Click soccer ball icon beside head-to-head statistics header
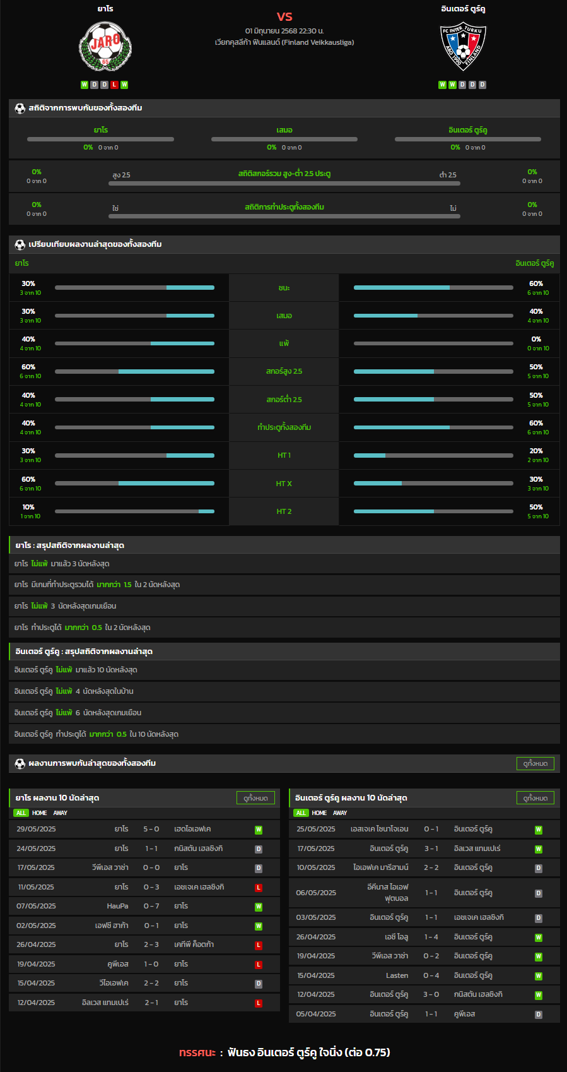This screenshot has height=1072, width=567. pyautogui.click(x=20, y=108)
